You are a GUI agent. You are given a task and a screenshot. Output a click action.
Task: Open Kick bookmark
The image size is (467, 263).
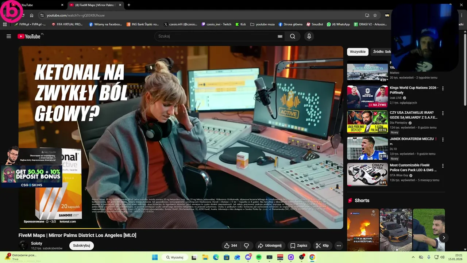(241, 24)
